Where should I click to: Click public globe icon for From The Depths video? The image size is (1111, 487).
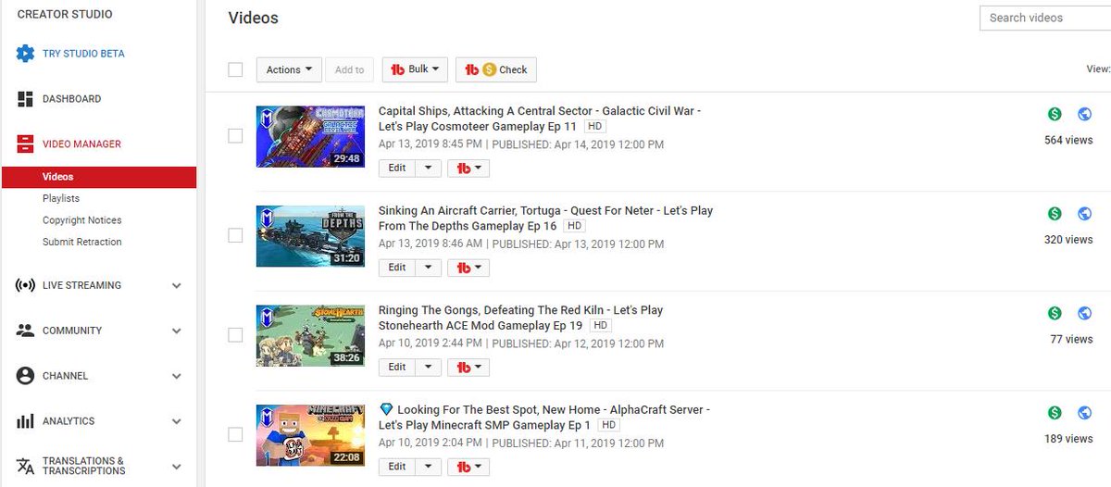click(x=1085, y=214)
